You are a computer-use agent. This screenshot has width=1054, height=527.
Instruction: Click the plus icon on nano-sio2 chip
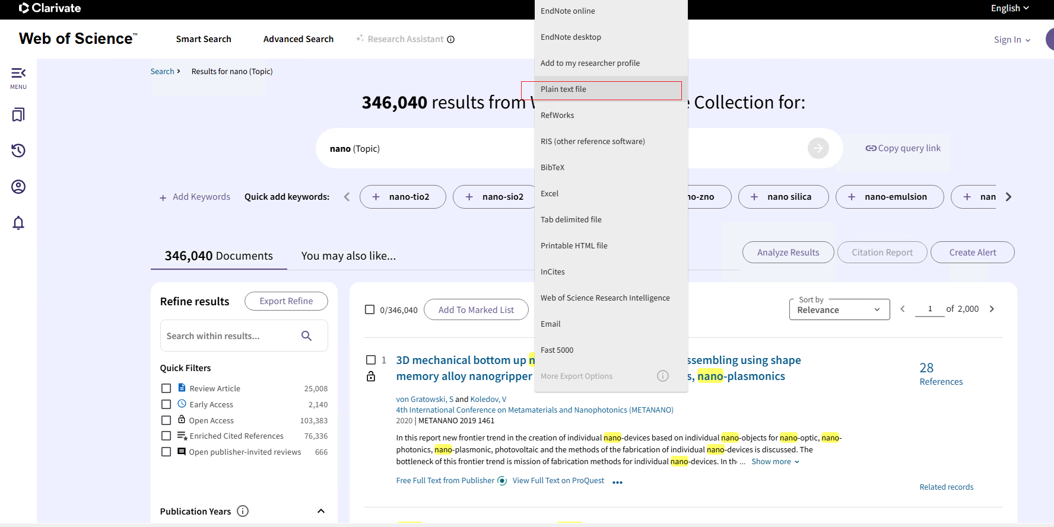469,197
